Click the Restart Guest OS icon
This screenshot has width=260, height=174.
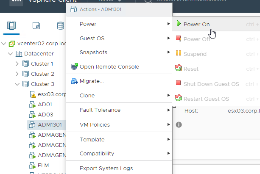pyautogui.click(x=179, y=98)
